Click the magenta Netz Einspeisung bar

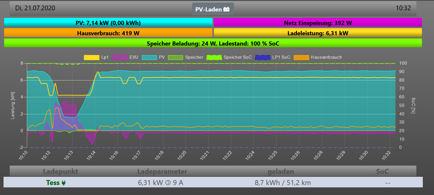pyautogui.click(x=318, y=23)
